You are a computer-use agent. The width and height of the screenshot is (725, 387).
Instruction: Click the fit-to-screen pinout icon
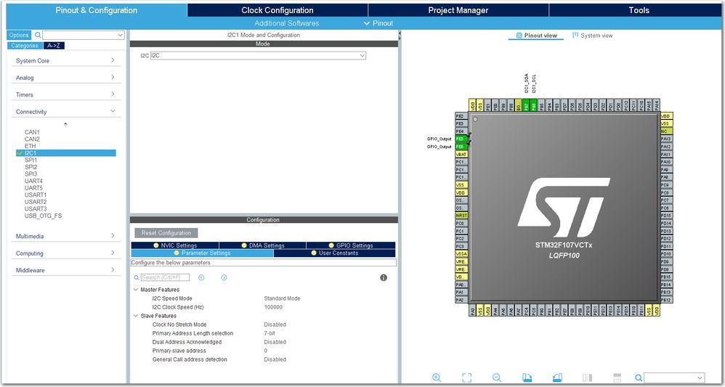(466, 378)
